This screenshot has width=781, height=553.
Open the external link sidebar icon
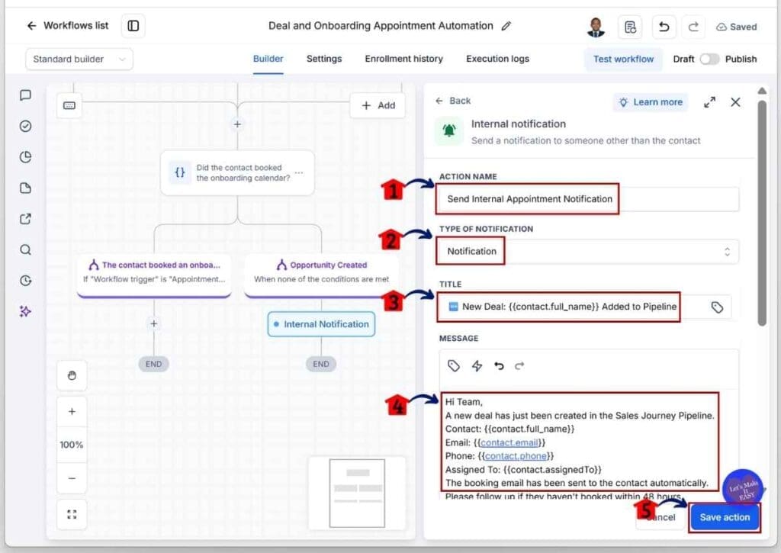[x=25, y=219]
